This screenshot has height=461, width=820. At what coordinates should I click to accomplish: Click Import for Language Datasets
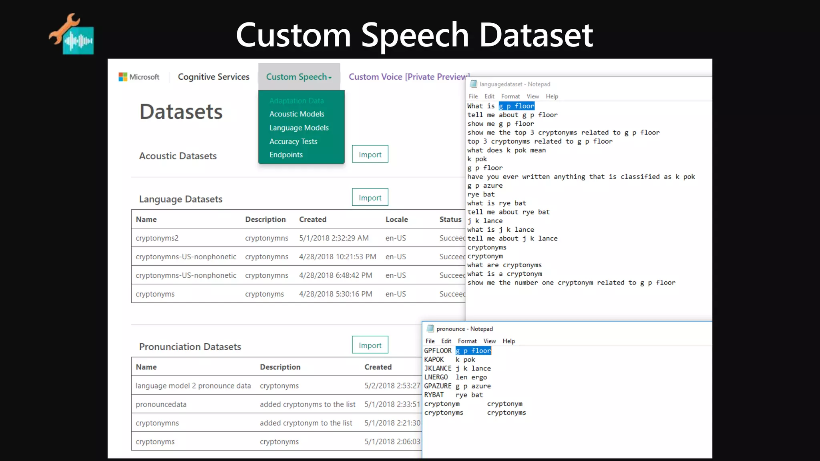point(370,197)
